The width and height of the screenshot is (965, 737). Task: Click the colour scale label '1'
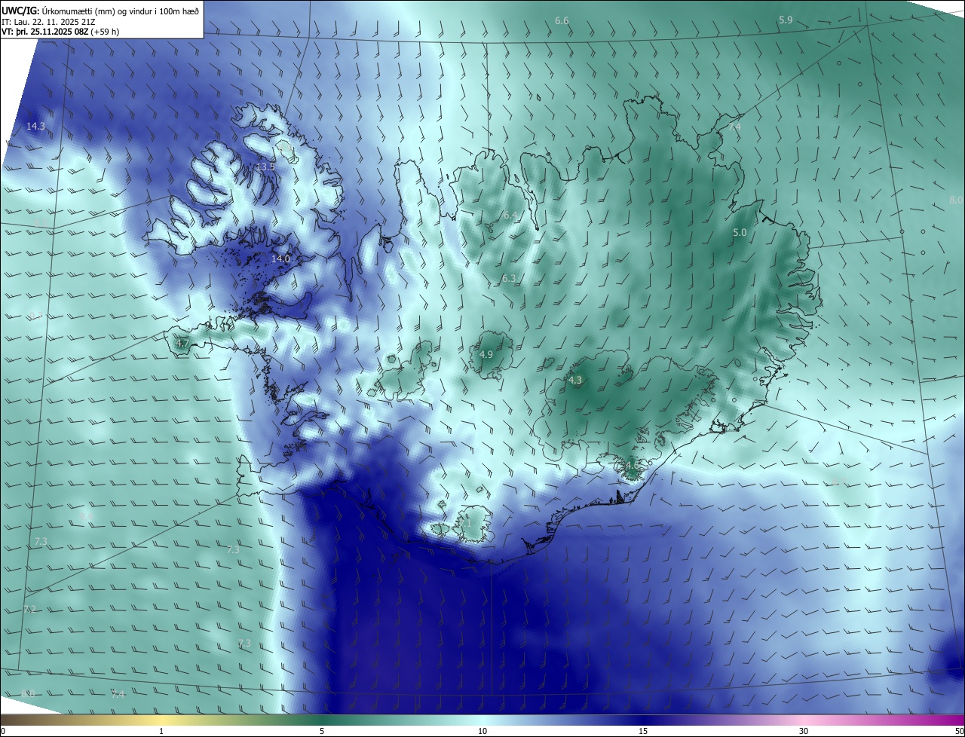[161, 731]
